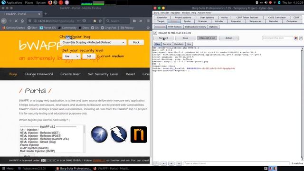Open Community bookmark folder
This screenshot has height=171, width=304.
67,28
